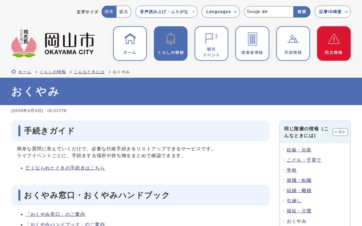Set text size to 拡大
Screen dimensions: 362x226
(124, 12)
